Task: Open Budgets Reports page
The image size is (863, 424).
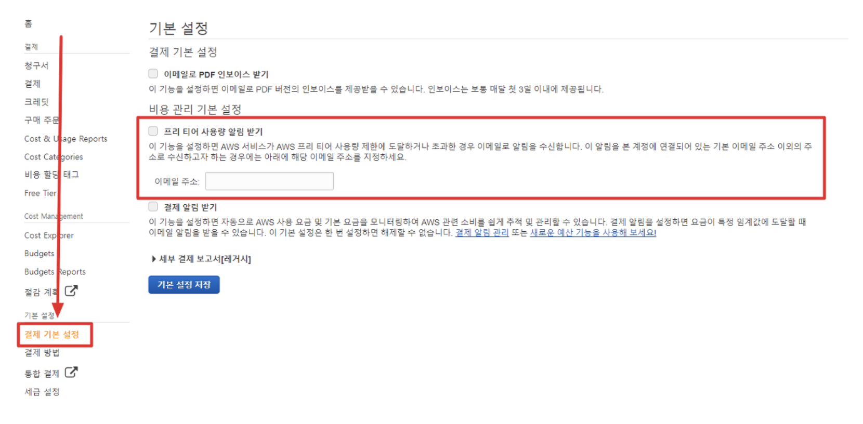Action: click(x=55, y=272)
